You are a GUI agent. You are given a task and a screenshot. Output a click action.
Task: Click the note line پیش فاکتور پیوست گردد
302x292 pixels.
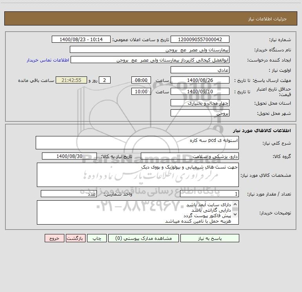tap(207, 216)
